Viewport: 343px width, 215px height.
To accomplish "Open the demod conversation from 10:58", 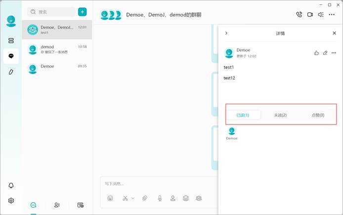I will point(57,49).
